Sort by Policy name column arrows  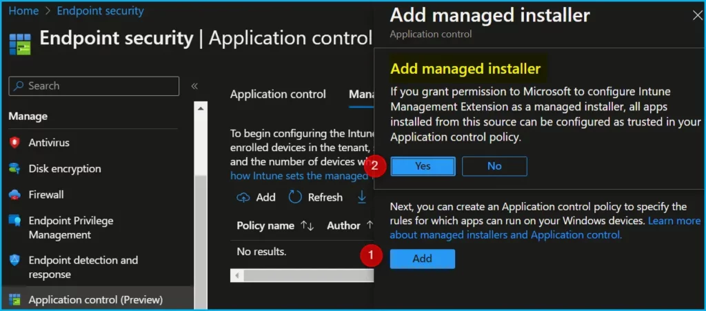307,226
